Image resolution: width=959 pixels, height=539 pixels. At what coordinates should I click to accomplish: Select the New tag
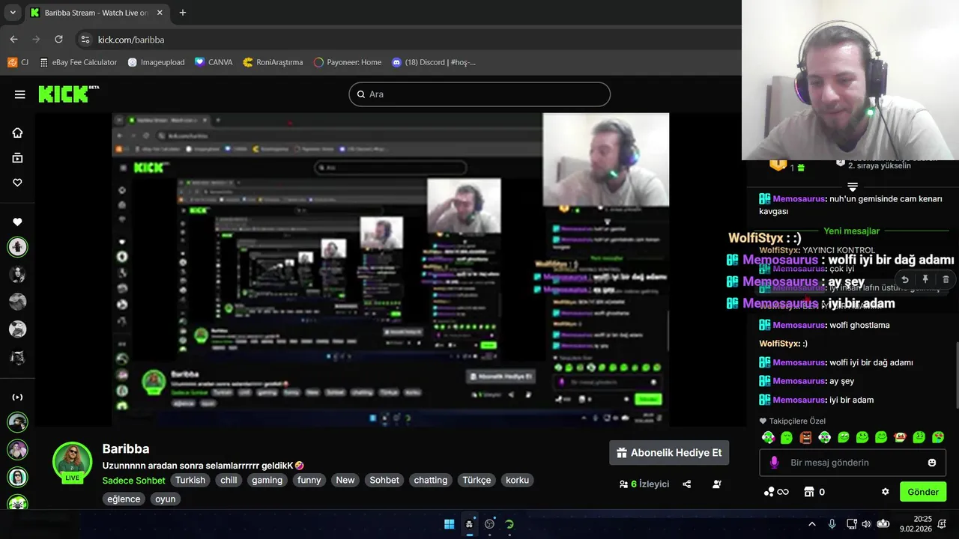pyautogui.click(x=345, y=481)
